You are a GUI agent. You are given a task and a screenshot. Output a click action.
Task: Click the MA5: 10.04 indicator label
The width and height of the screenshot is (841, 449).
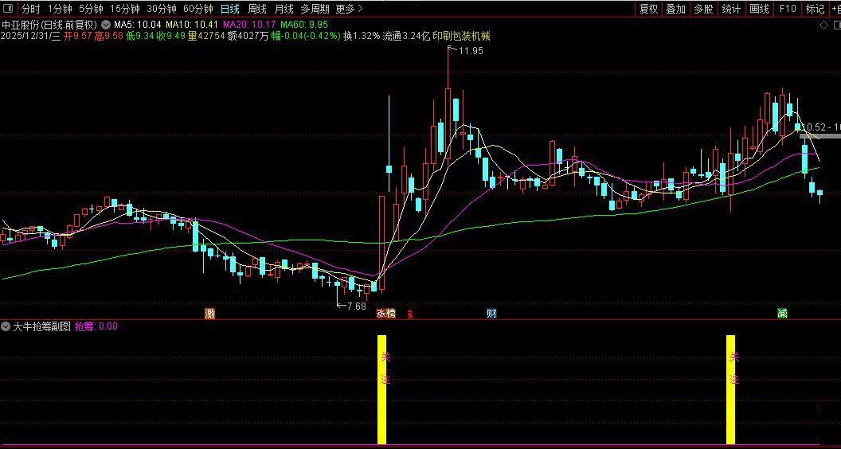pos(138,24)
